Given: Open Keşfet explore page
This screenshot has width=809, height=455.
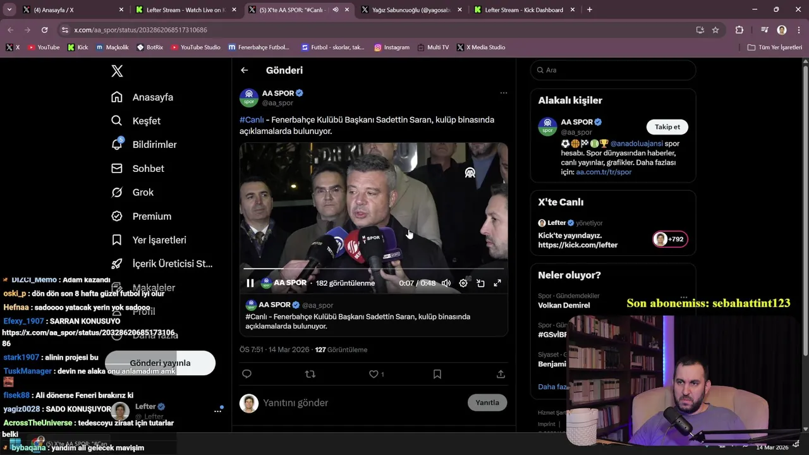Looking at the screenshot, I should (x=136, y=121).
